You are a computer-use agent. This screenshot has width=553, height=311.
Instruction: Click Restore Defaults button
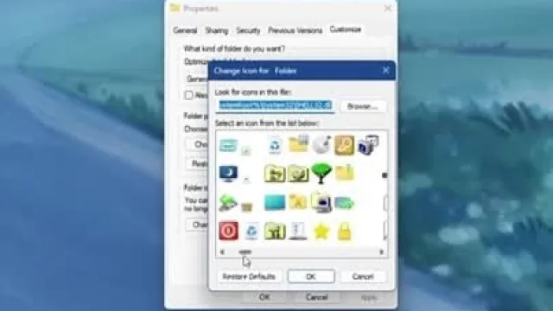point(249,276)
